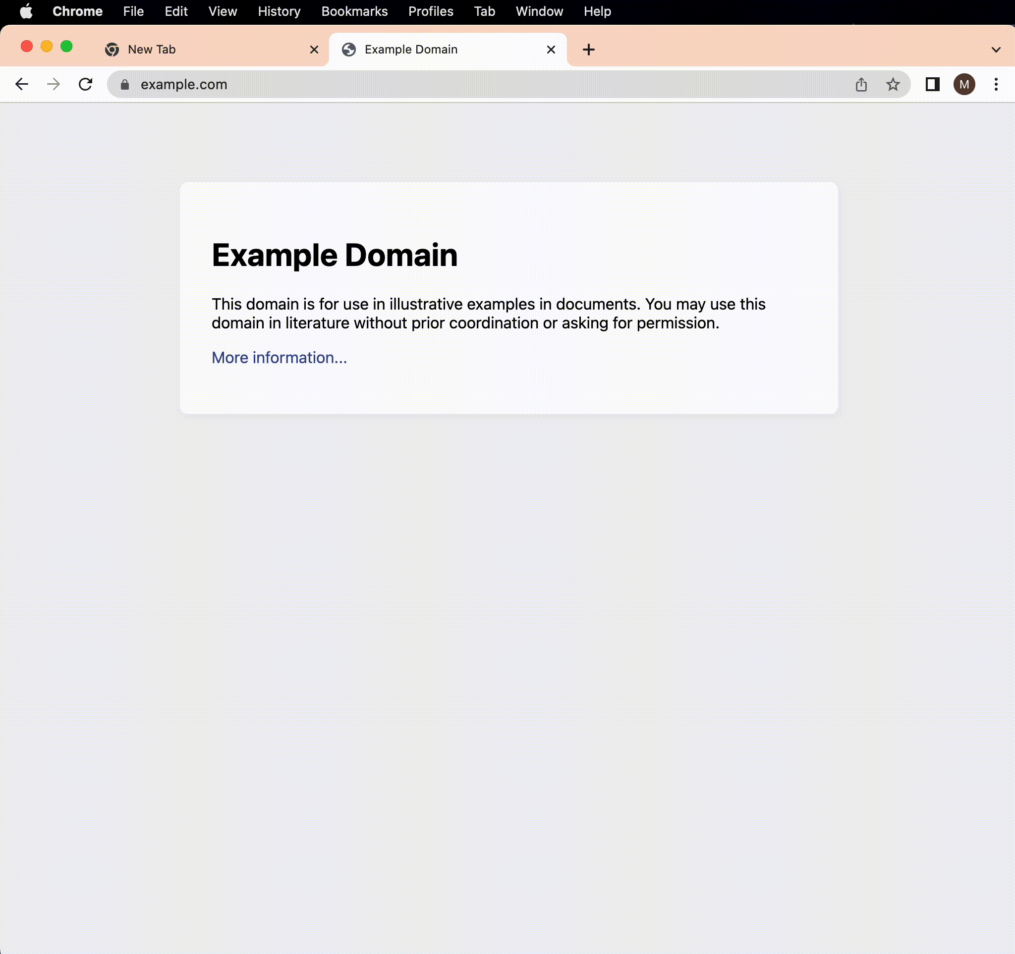Image resolution: width=1015 pixels, height=954 pixels.
Task: Close the New Tab tab
Action: 314,50
